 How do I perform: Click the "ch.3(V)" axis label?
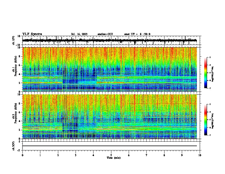pyautogui.click(x=14, y=146)
